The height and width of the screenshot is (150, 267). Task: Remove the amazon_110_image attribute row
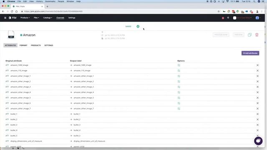pyautogui.click(x=257, y=70)
